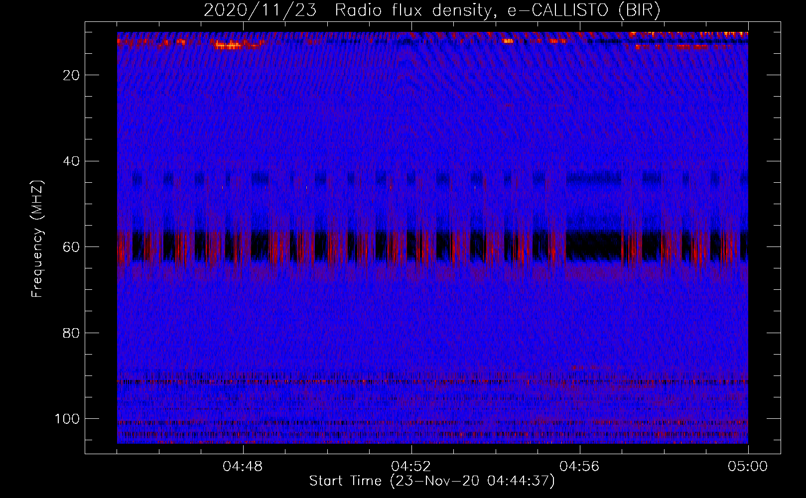This screenshot has height=498, width=806.
Task: Click the 40 frequency tick label
Action: pyautogui.click(x=72, y=161)
